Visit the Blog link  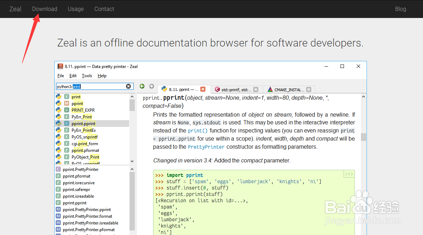(x=400, y=9)
